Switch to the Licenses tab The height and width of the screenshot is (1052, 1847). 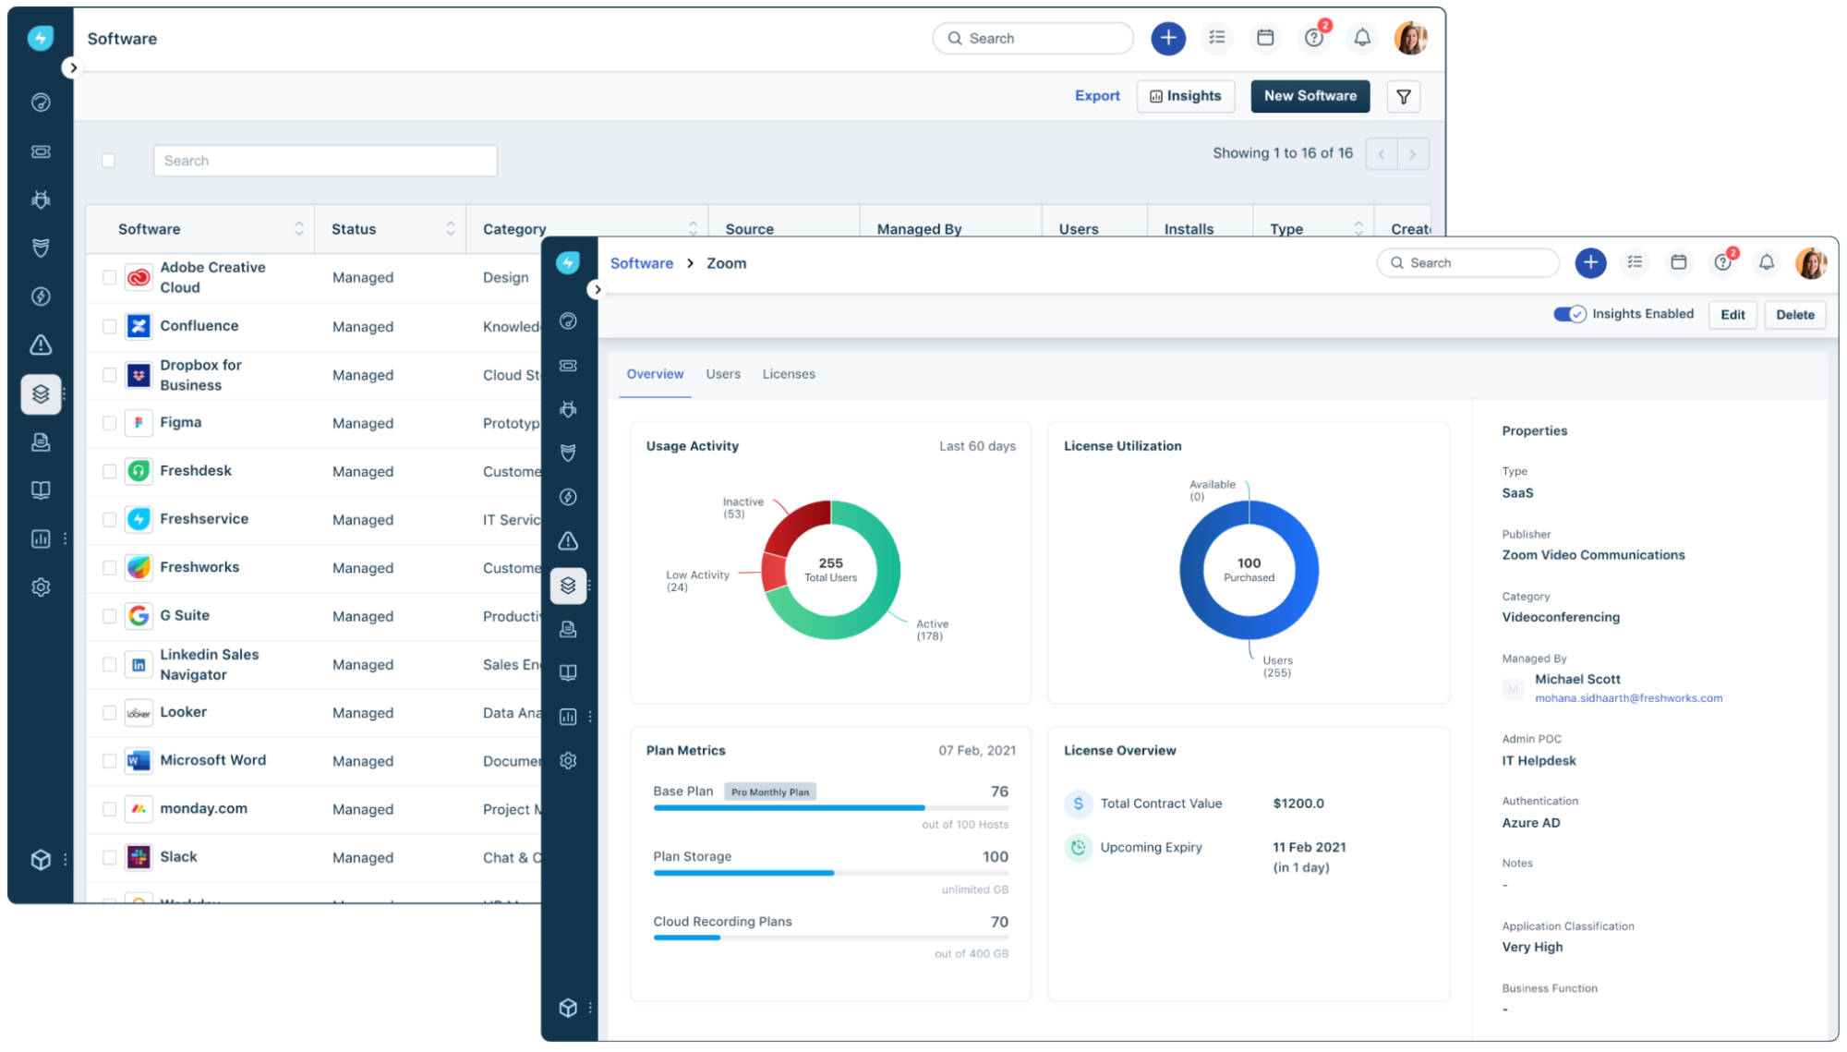788,374
